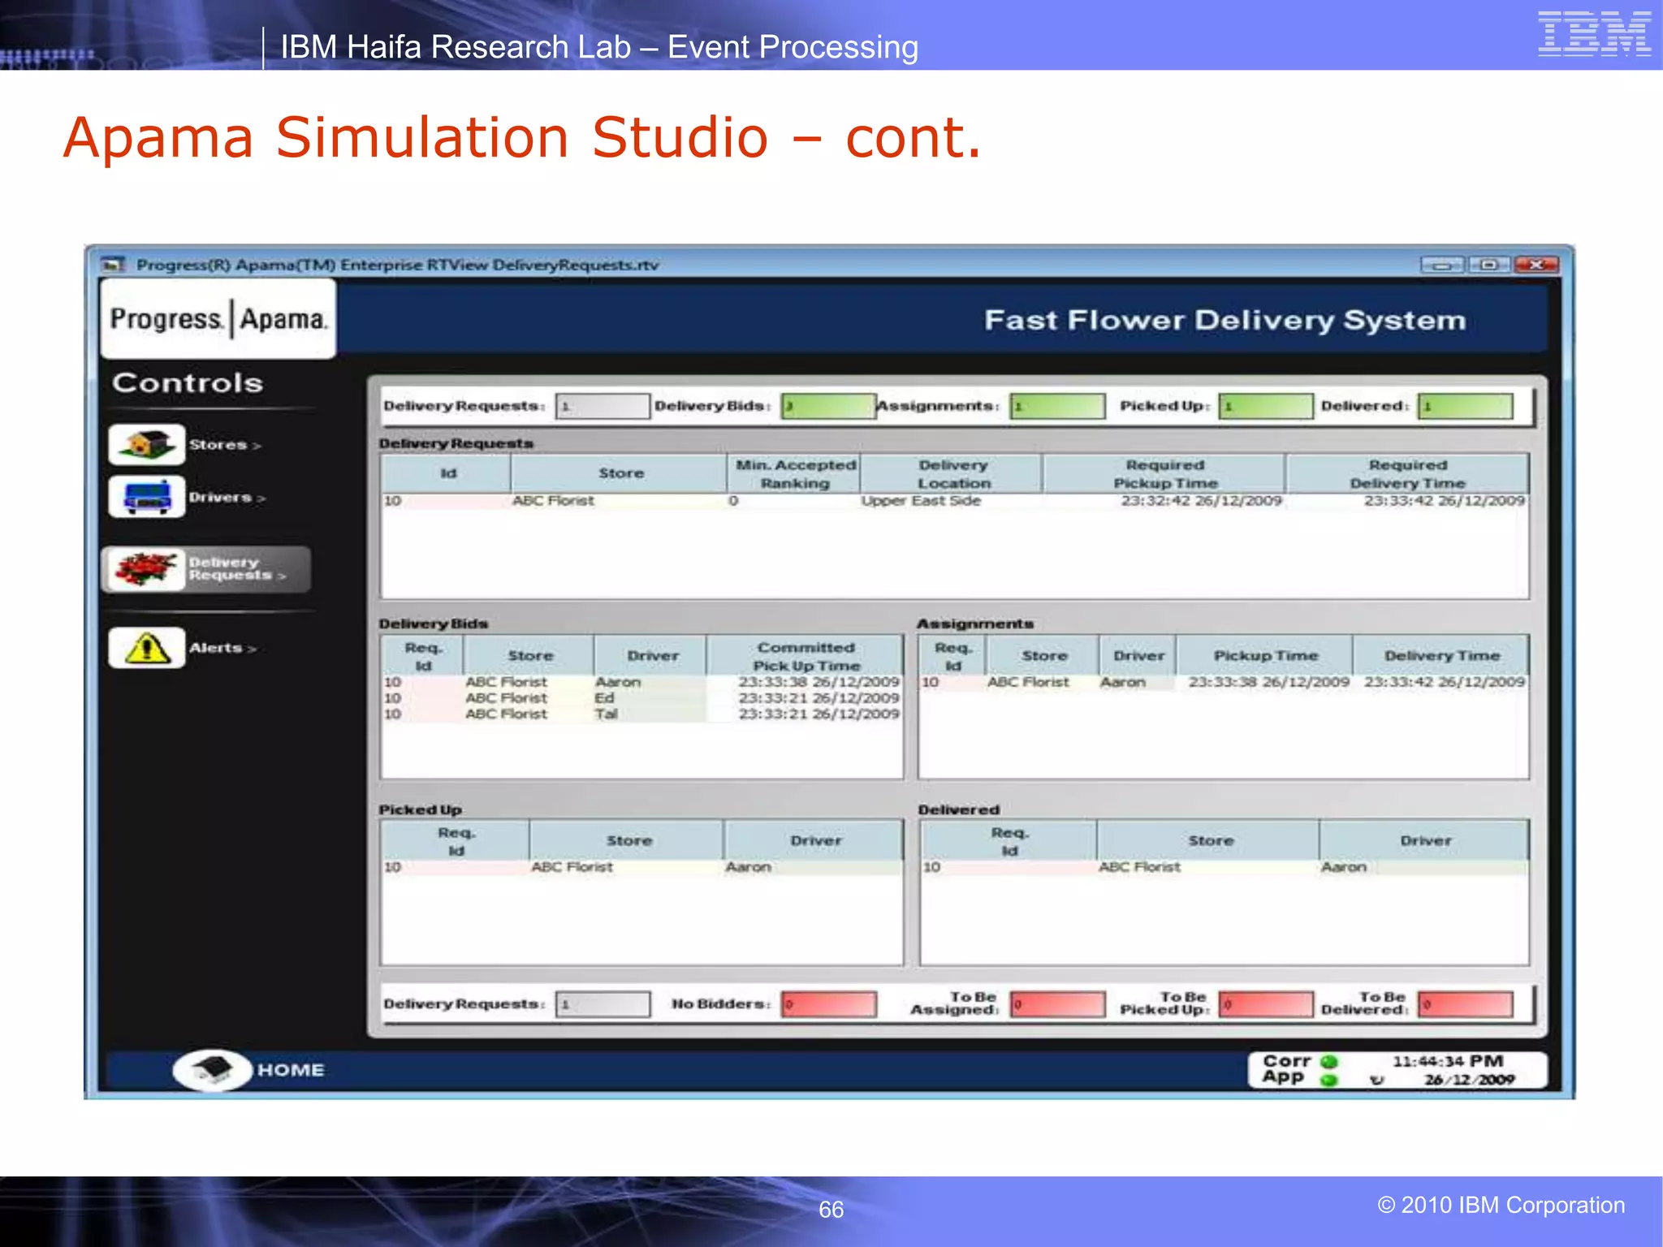Click '26/12/2009' date in status bar

click(x=1470, y=1080)
